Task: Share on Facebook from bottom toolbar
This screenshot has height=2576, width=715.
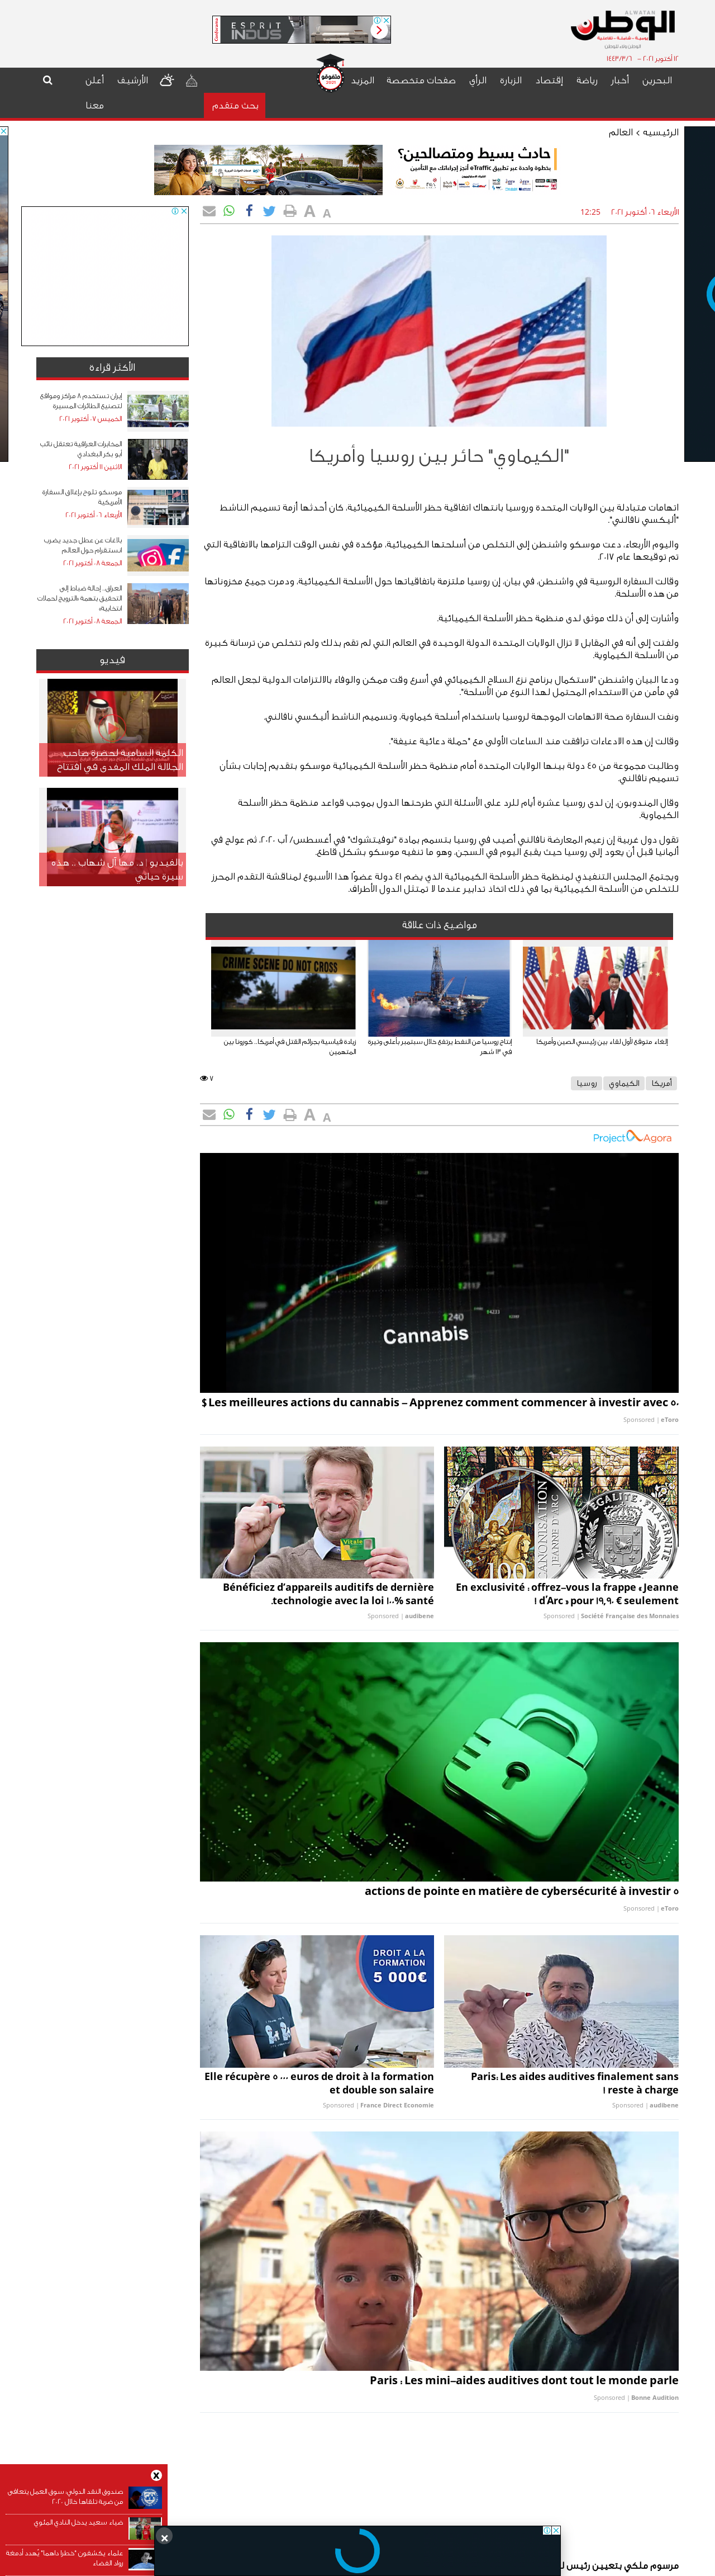Action: coord(249,1114)
